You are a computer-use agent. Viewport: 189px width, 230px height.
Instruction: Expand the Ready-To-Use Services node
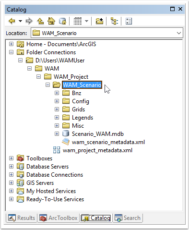coord(11,199)
